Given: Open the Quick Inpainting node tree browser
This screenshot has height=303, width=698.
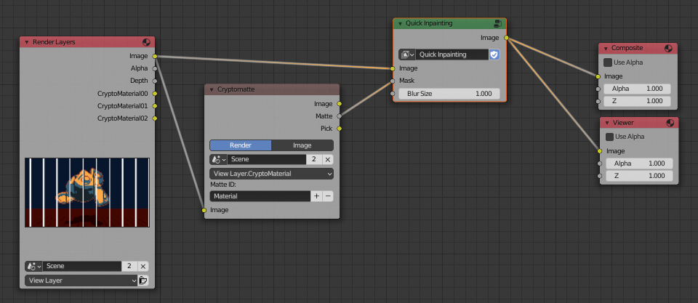Looking at the screenshot, I should (x=407, y=54).
